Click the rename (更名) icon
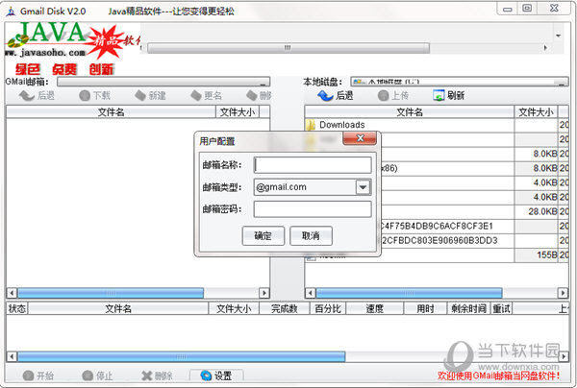This screenshot has width=577, height=388. tap(194, 96)
